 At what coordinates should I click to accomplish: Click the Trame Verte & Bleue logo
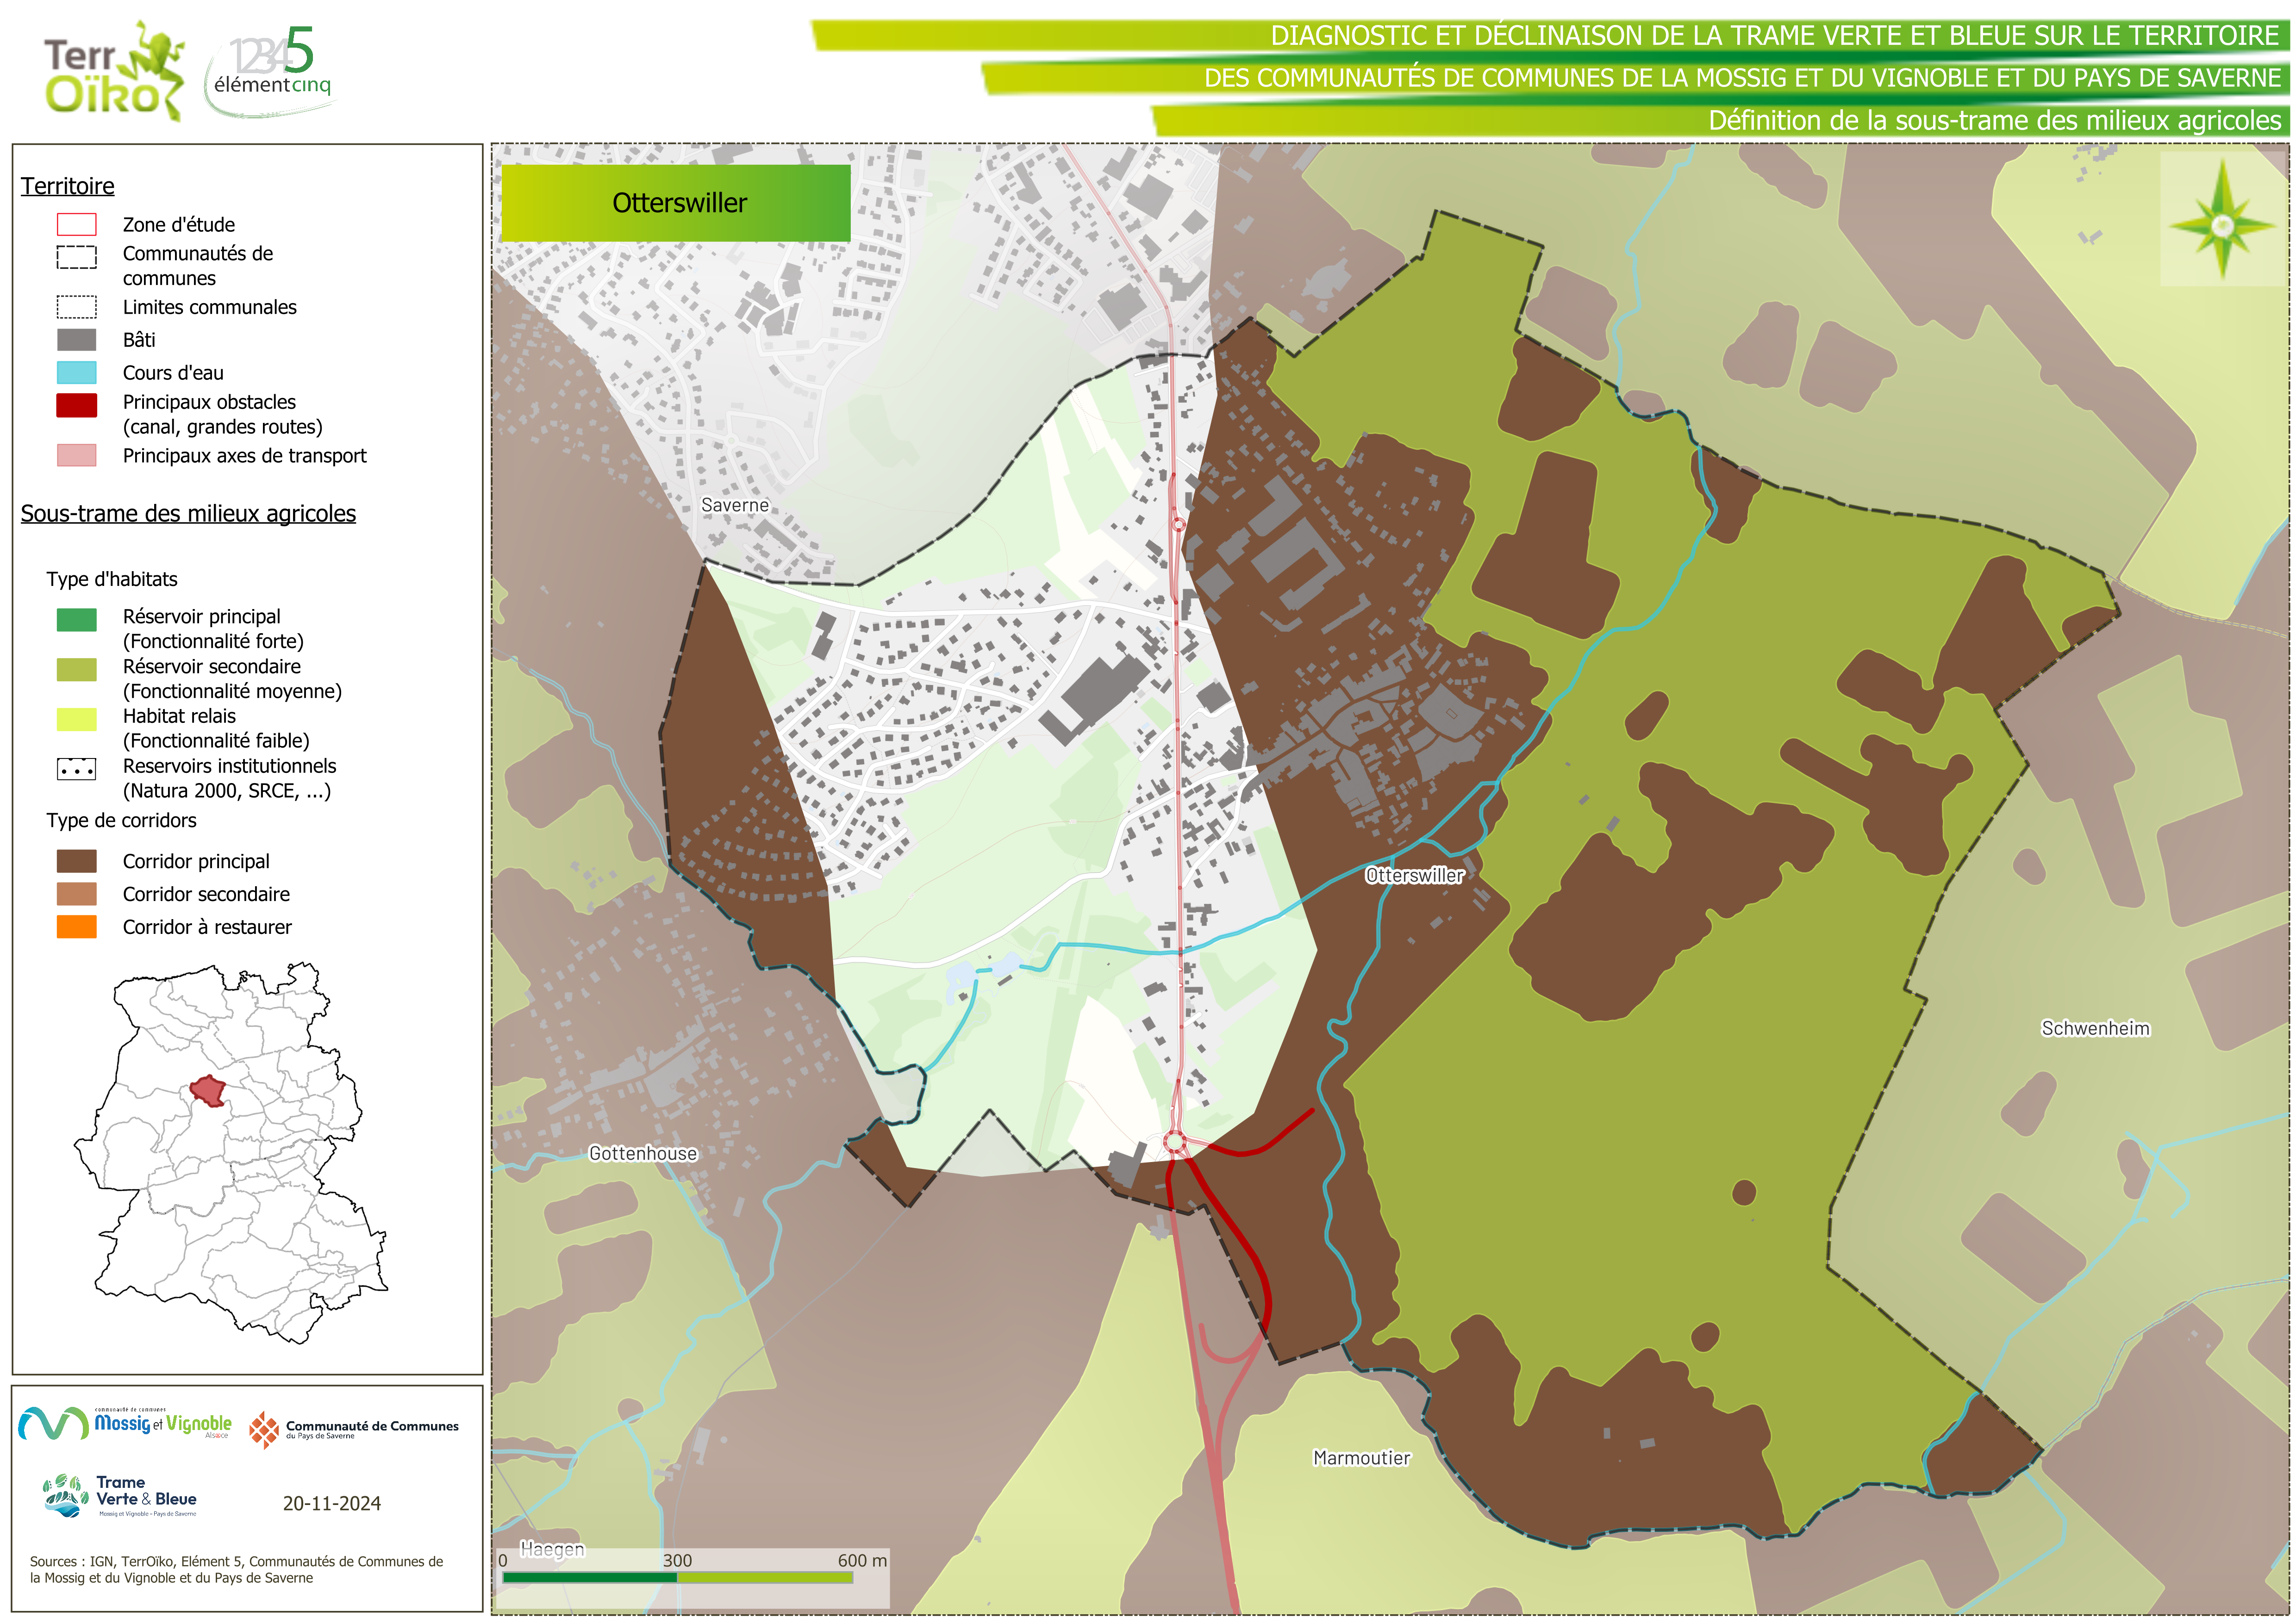[121, 1496]
